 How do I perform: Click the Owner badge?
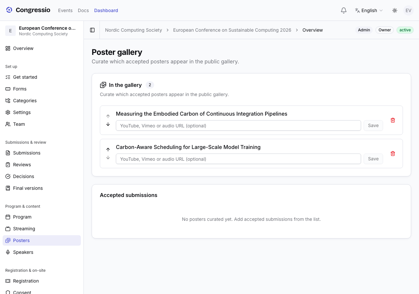[x=385, y=30]
